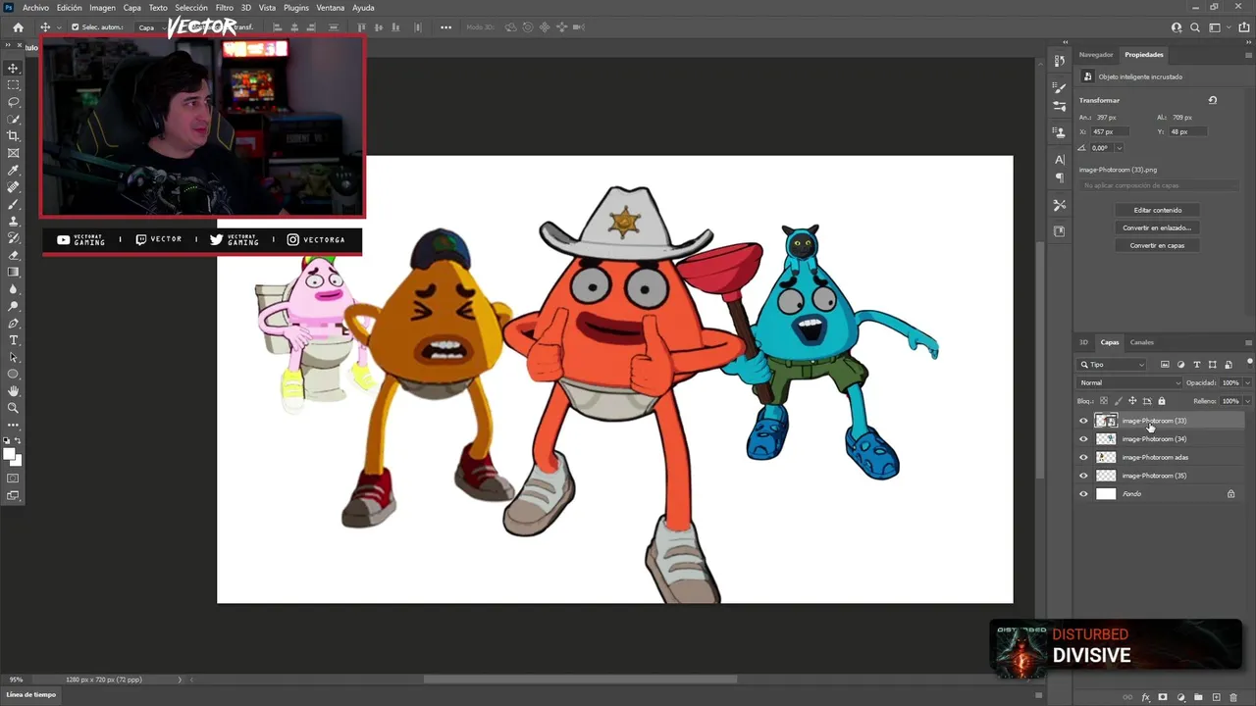Screen dimensions: 1256x706
Task: Open the Ventana menu
Action: click(330, 8)
